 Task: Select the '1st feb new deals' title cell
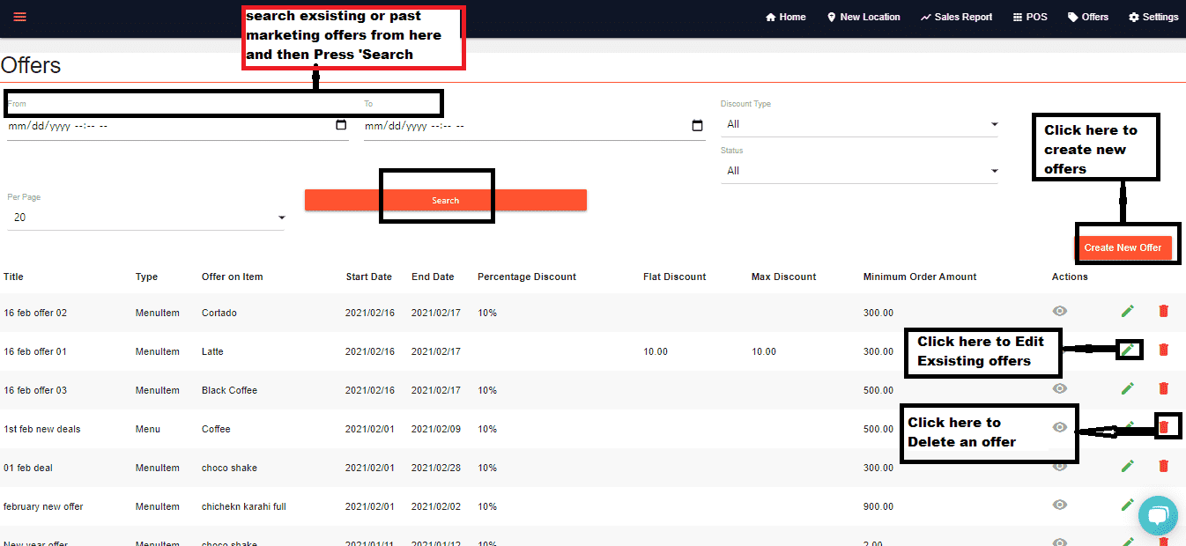point(42,429)
